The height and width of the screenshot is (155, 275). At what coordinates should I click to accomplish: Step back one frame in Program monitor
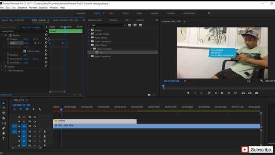(x=216, y=93)
